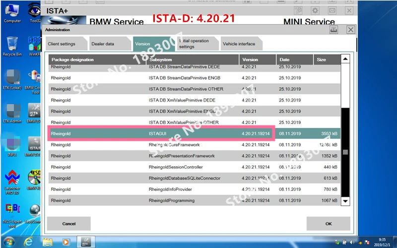This screenshot has width=397, height=248.
Task: Click the ISTA+ mail envelope icon
Action: [332, 10]
